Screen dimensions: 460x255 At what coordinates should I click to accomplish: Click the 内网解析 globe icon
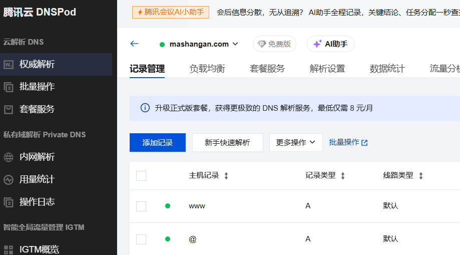click(9, 157)
